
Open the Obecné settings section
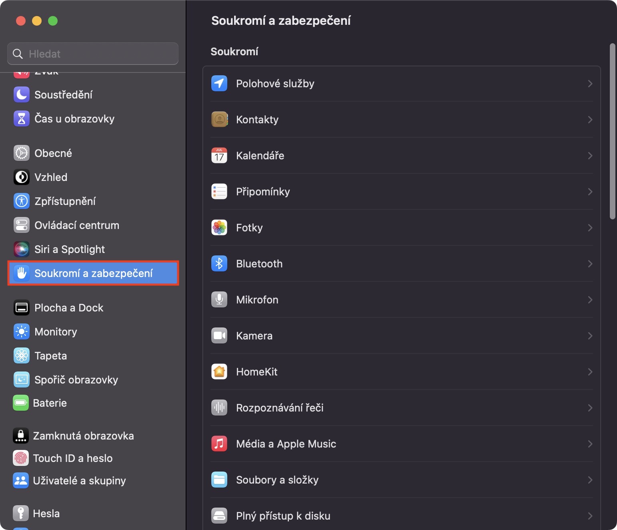click(53, 153)
